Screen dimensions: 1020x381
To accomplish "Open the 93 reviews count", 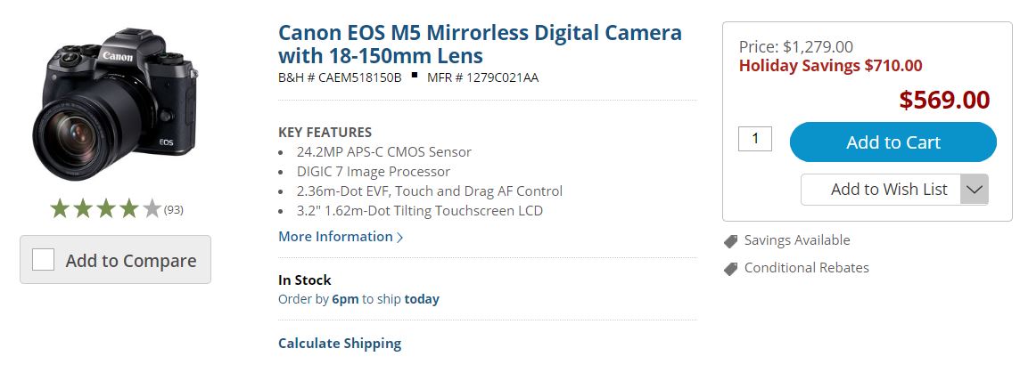I will pyautogui.click(x=174, y=210).
